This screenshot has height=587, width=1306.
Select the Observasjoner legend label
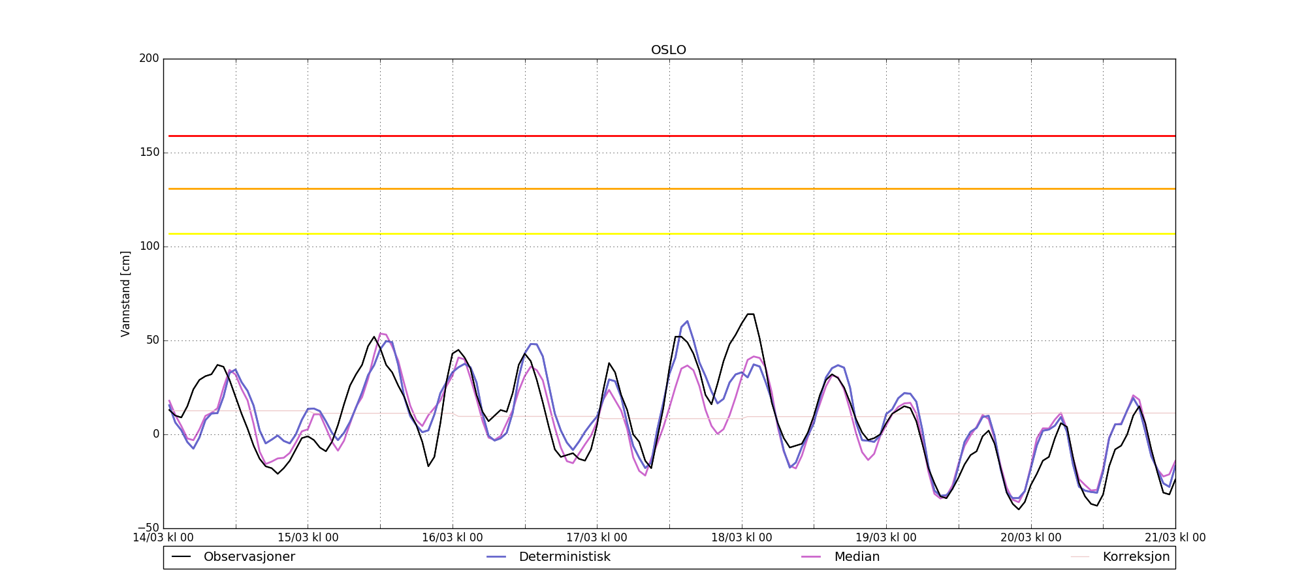249,557
